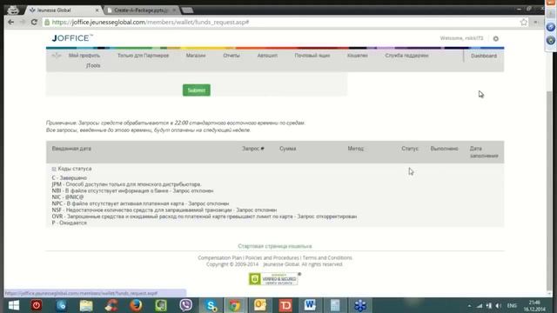
Task: Open the Viber taskbar icon
Action: [185, 305]
